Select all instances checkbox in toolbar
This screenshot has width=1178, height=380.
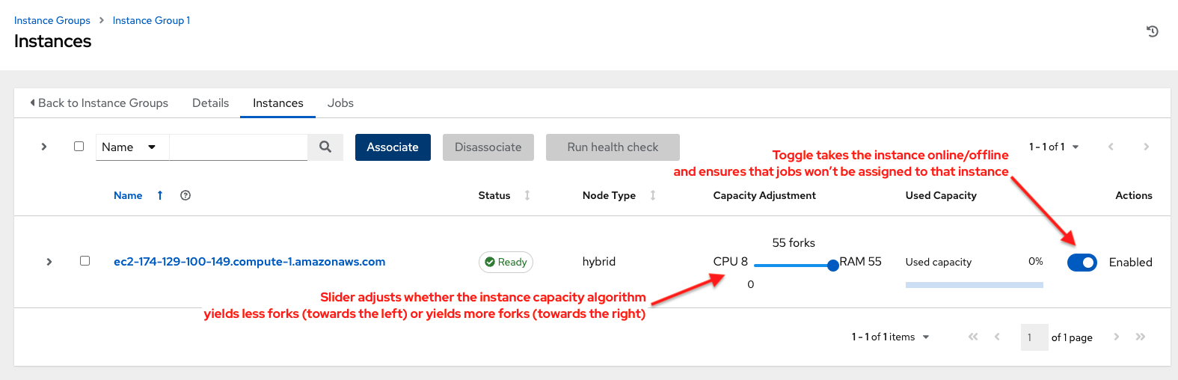click(79, 147)
